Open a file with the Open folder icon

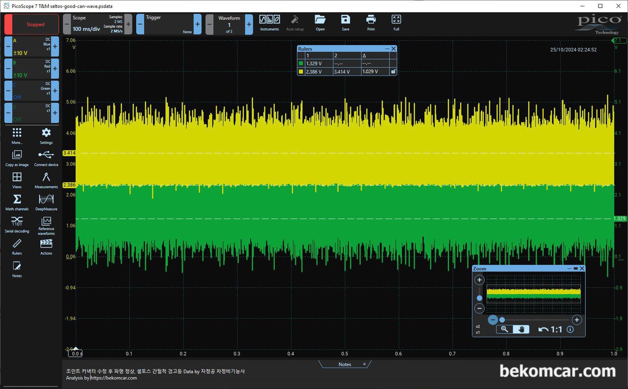pos(320,23)
